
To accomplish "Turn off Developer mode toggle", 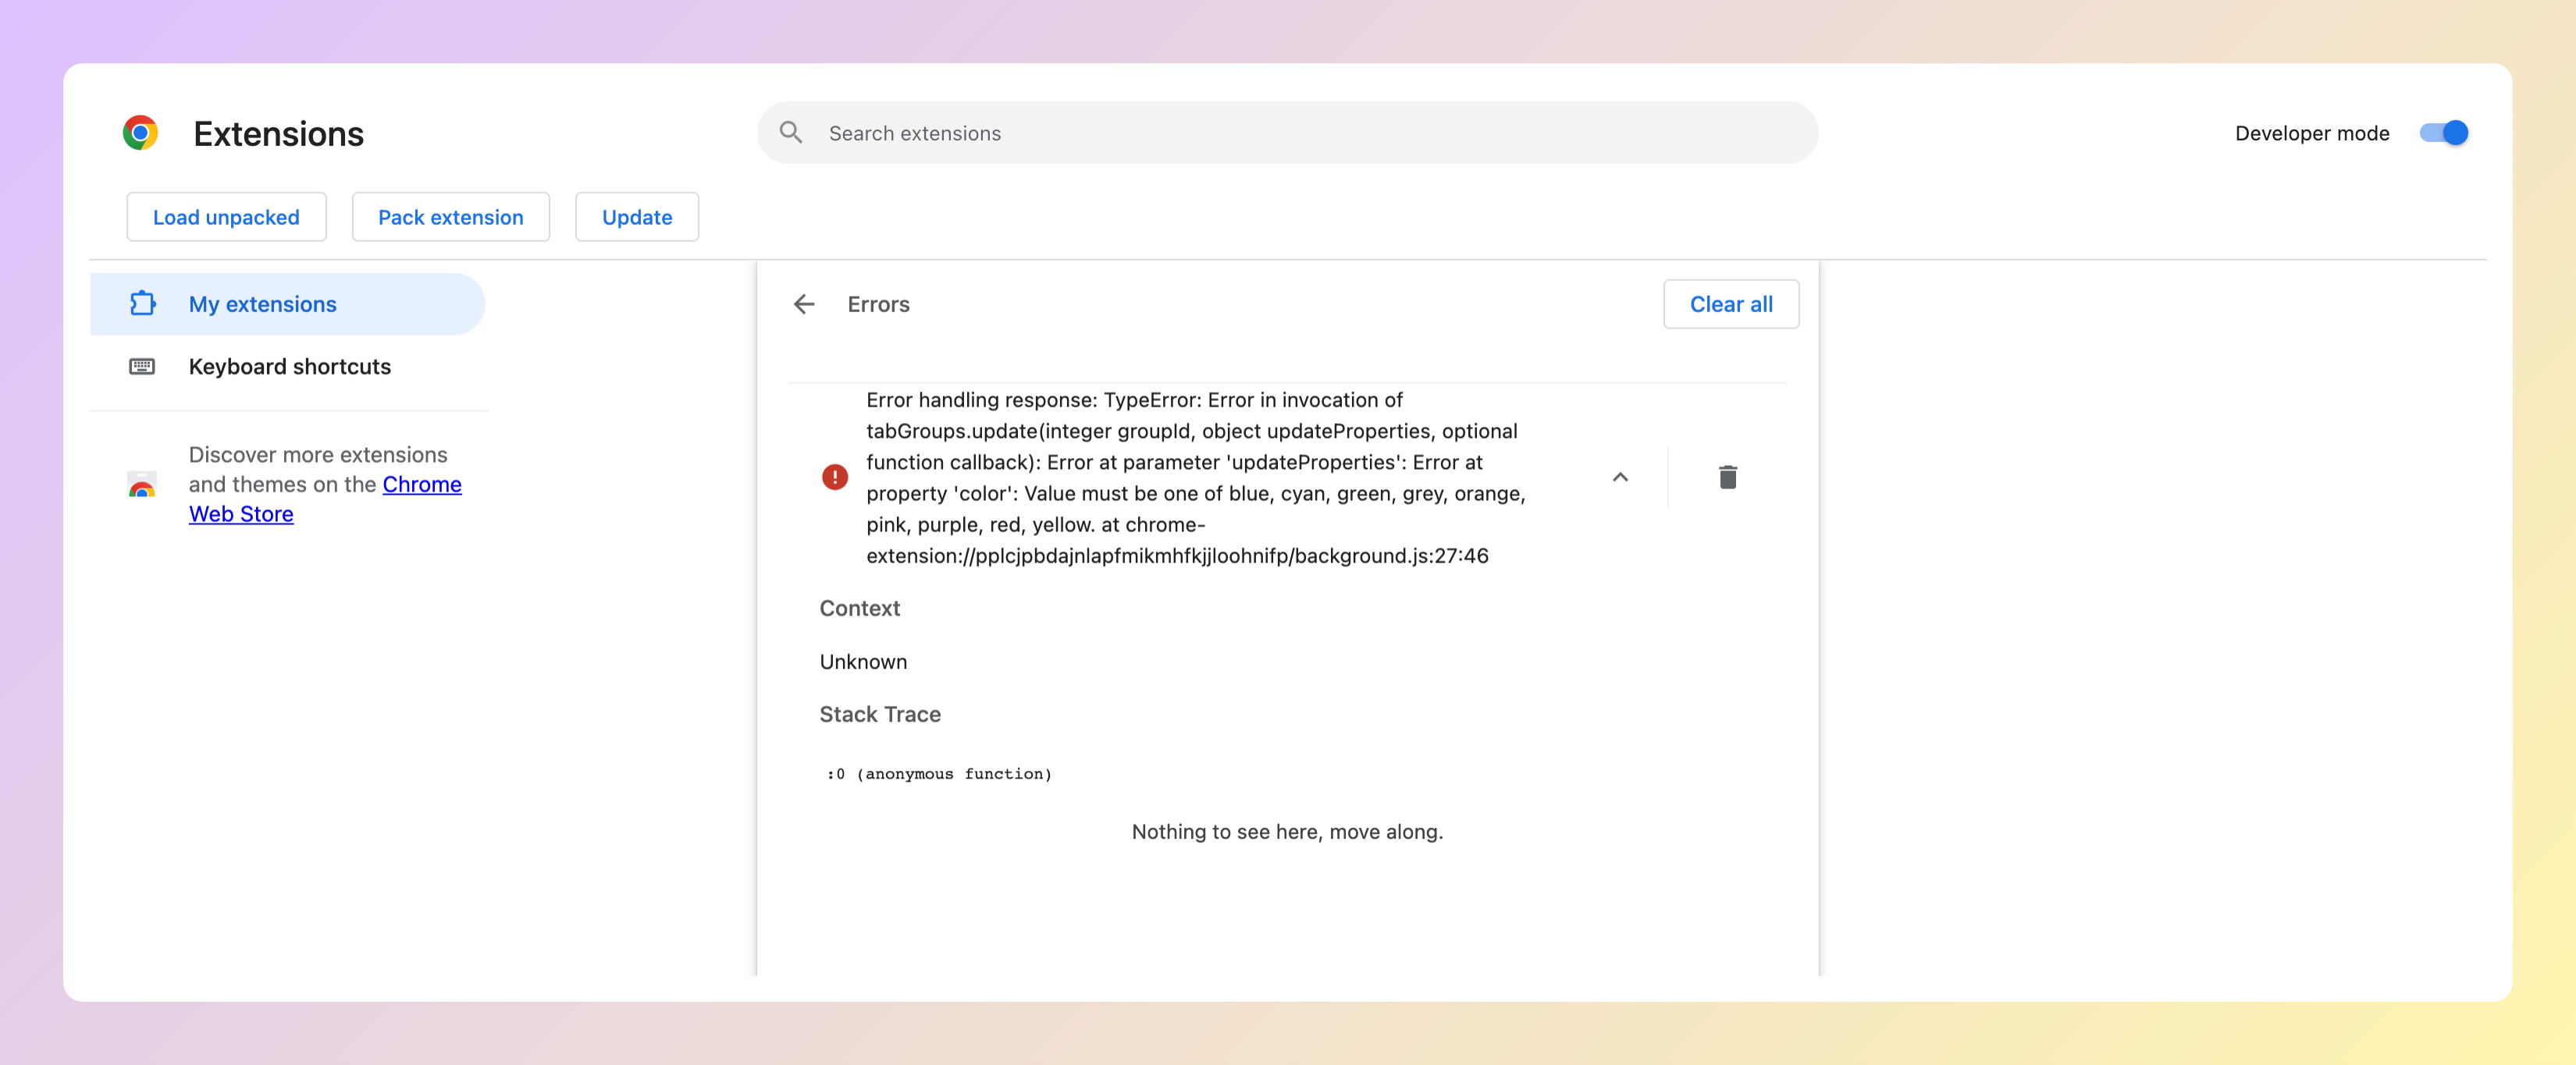I will pos(2443,133).
